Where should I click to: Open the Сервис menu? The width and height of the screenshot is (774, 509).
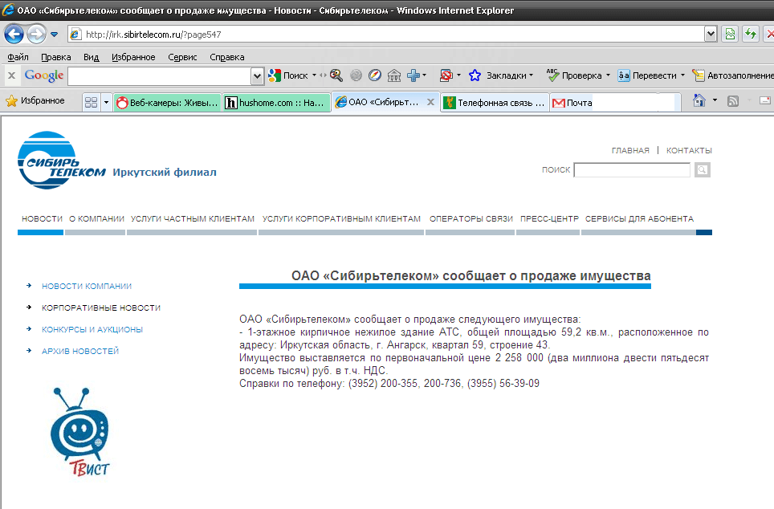(x=182, y=57)
